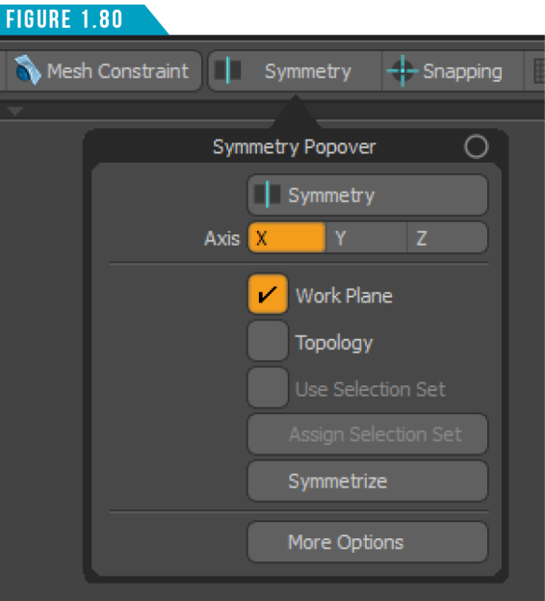545x601 pixels.
Task: Enable the Topology checkbox
Action: coord(268,341)
